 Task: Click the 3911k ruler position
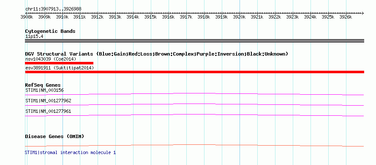[x=80, y=17]
